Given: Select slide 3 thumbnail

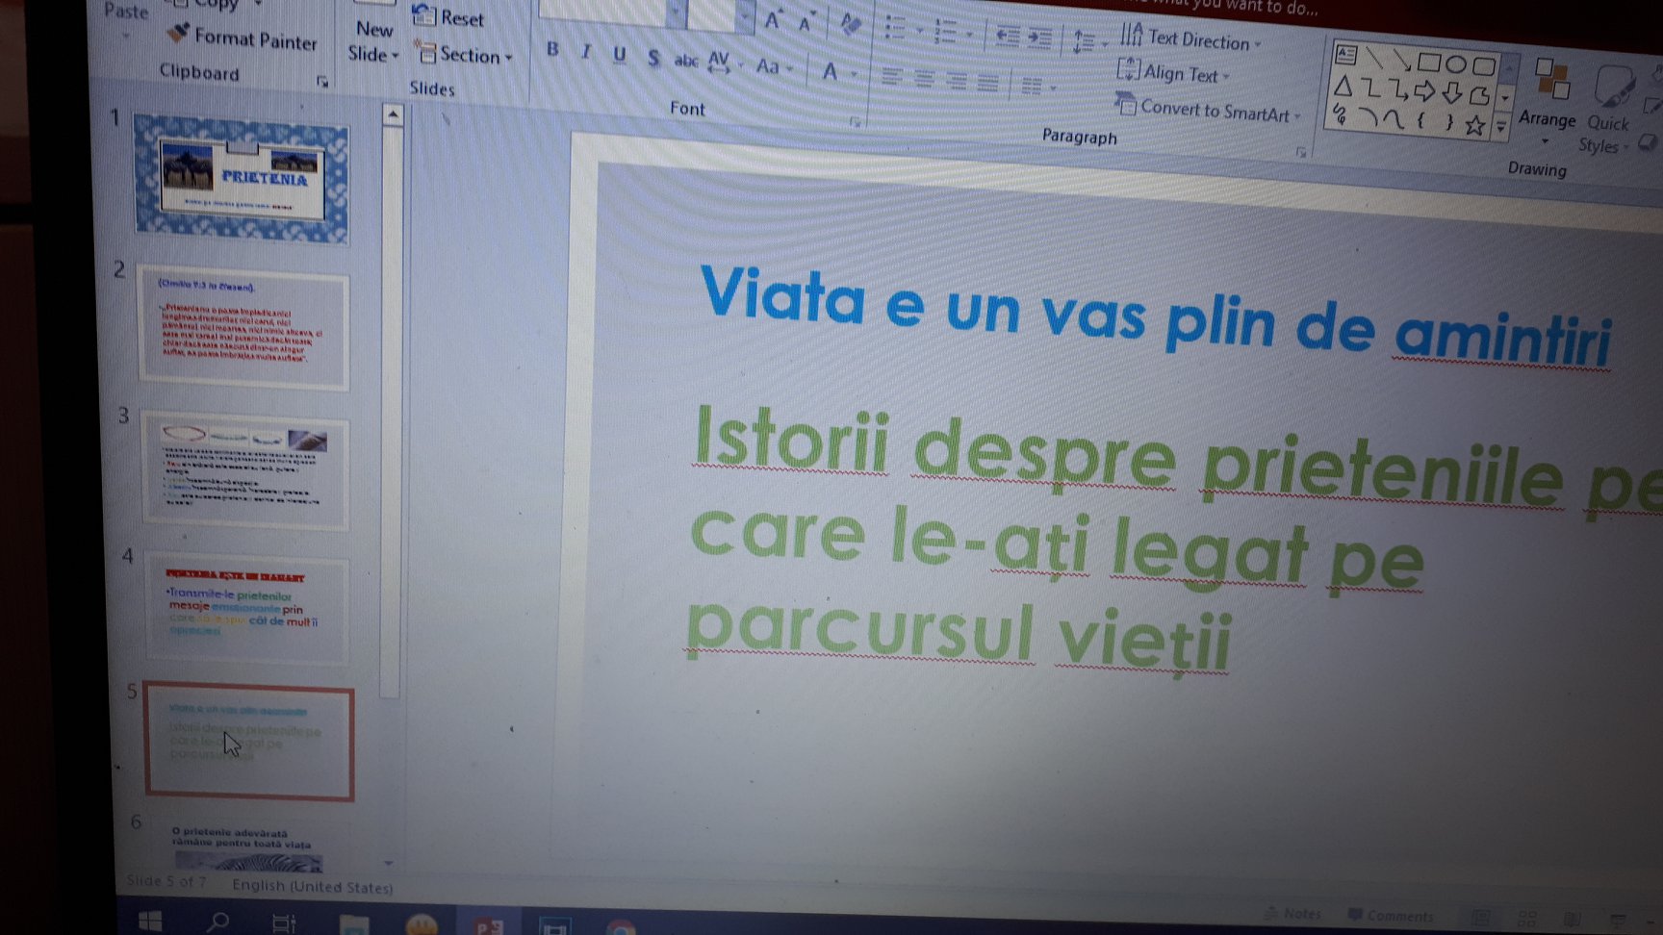Looking at the screenshot, I should coord(245,472).
